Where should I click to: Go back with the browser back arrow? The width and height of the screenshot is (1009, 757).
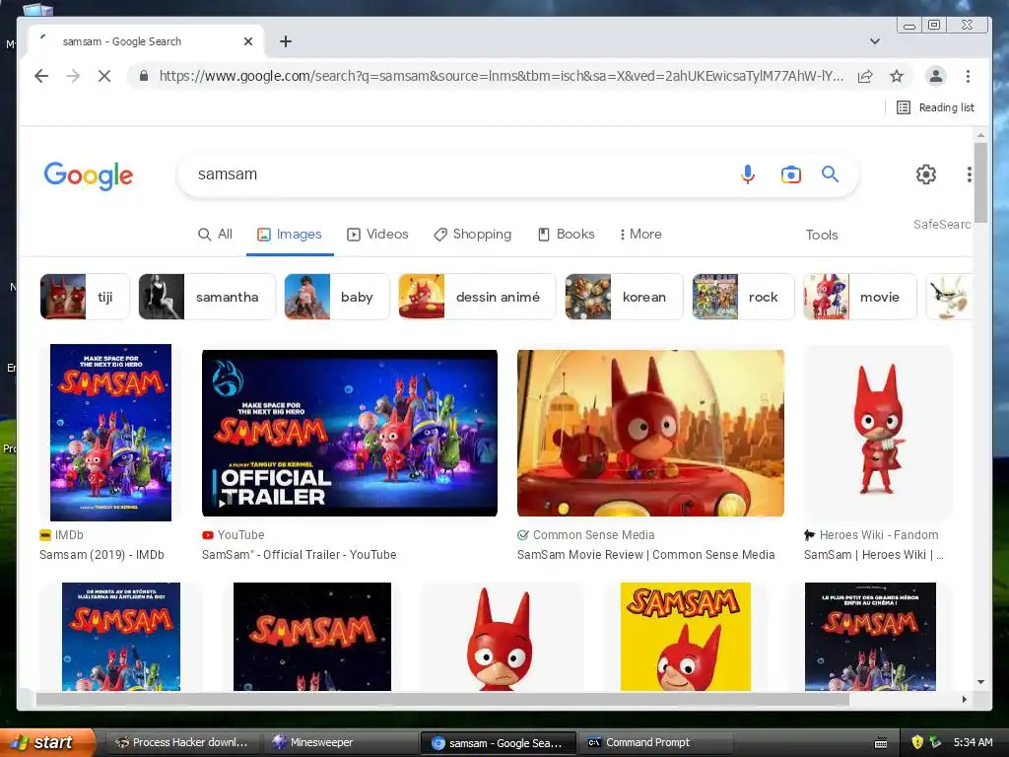tap(41, 76)
